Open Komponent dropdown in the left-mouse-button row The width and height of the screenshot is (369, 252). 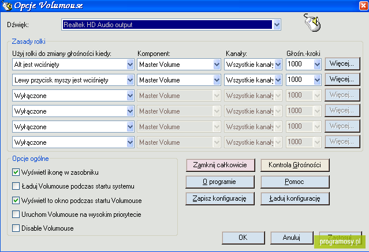217,80
